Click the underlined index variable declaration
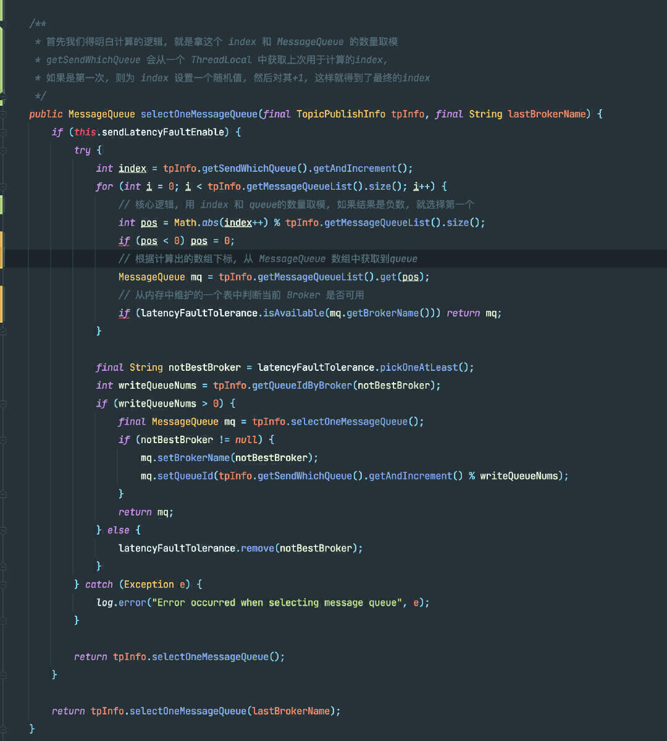 [132, 169]
